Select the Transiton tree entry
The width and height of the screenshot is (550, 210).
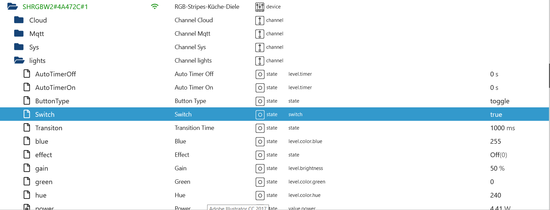click(x=49, y=128)
